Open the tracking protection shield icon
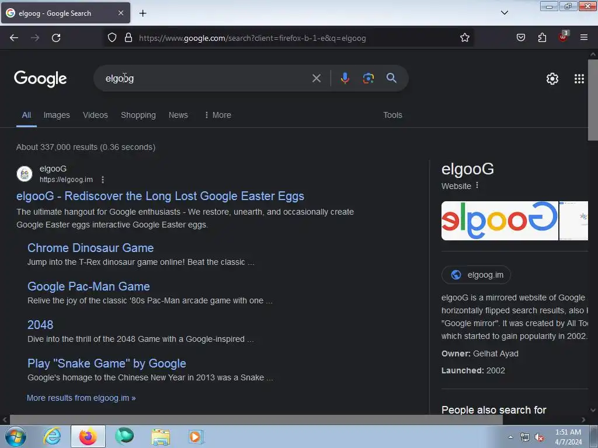 (x=112, y=38)
